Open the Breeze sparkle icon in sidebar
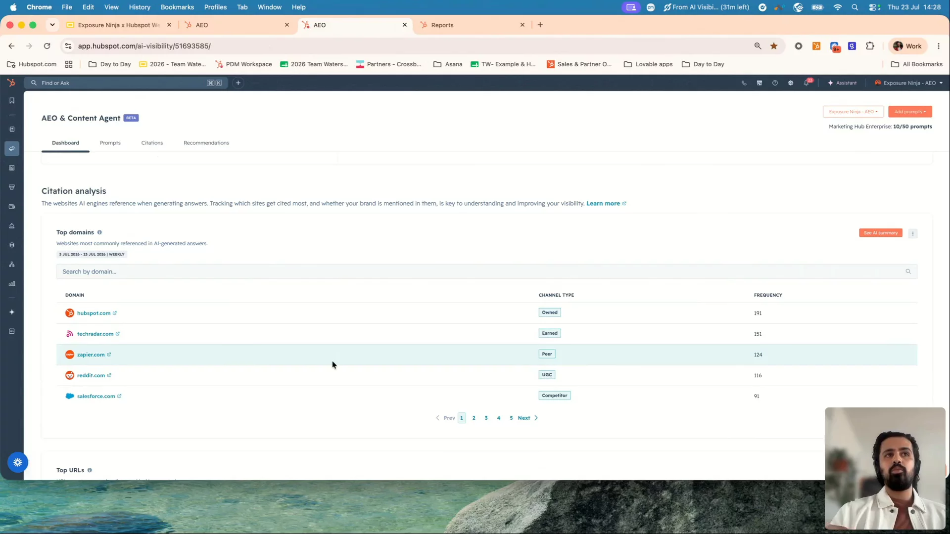 (x=12, y=312)
